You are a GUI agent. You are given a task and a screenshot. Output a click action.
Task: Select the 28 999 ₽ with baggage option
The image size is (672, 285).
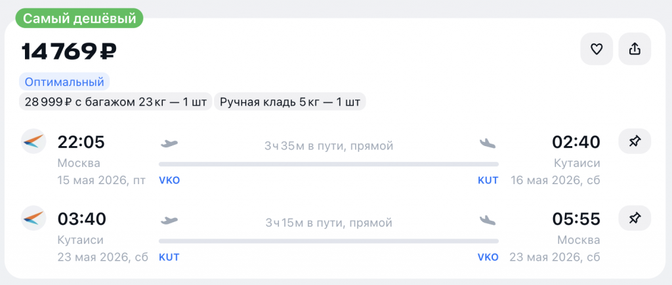(x=115, y=102)
